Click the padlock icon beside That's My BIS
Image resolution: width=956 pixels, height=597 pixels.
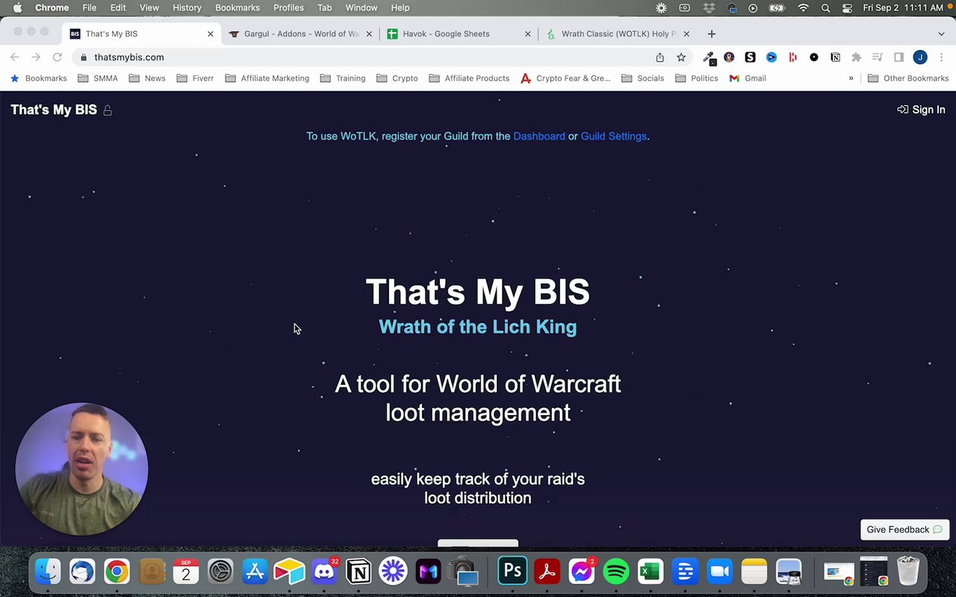click(x=108, y=110)
